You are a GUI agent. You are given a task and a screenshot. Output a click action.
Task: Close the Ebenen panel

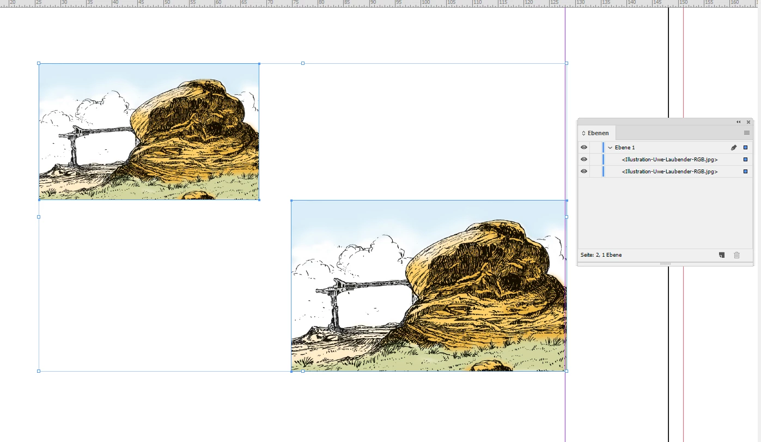click(748, 122)
